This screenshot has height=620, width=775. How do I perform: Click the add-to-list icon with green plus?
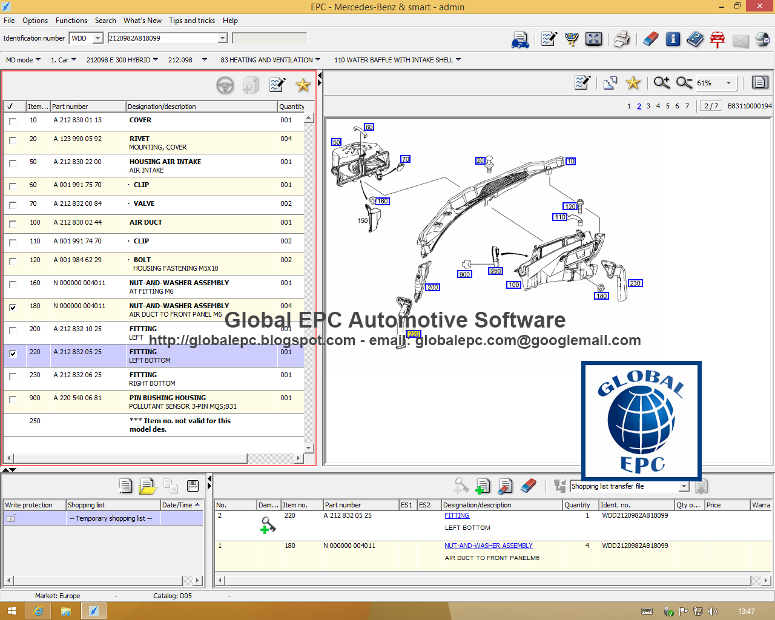(483, 486)
